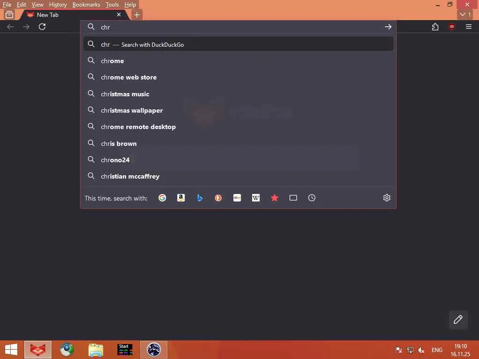The image size is (479, 359).
Task: Select the 'christian mccaffrey' suggestion
Action: [238, 176]
